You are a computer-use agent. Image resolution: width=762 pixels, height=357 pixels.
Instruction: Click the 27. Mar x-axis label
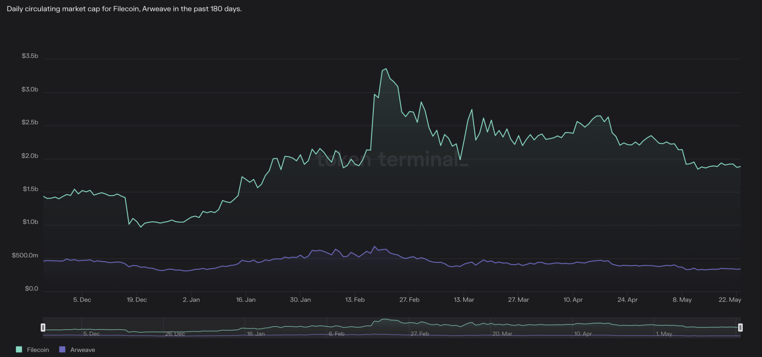tap(518, 299)
